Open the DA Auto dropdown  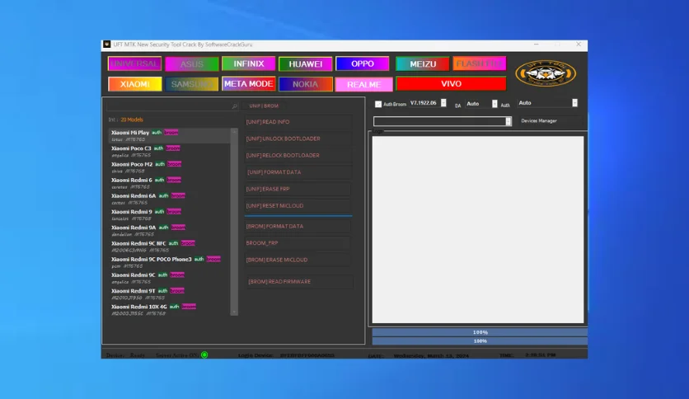click(494, 104)
